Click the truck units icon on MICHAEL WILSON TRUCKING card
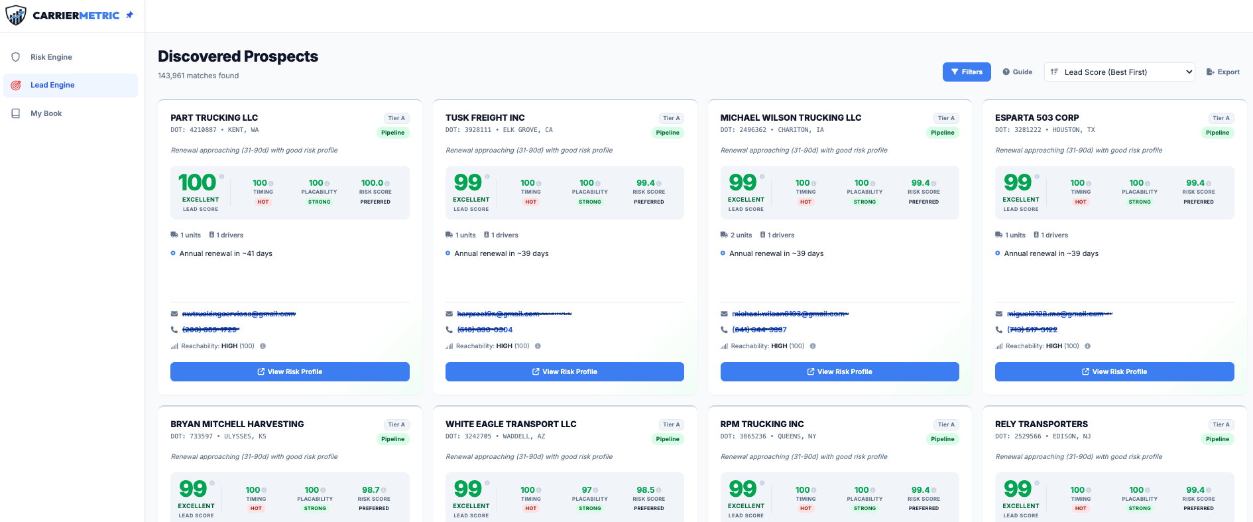This screenshot has width=1253, height=522. (x=725, y=235)
